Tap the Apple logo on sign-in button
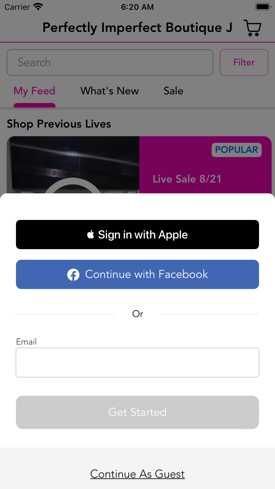The height and width of the screenshot is (489, 275). coord(91,235)
